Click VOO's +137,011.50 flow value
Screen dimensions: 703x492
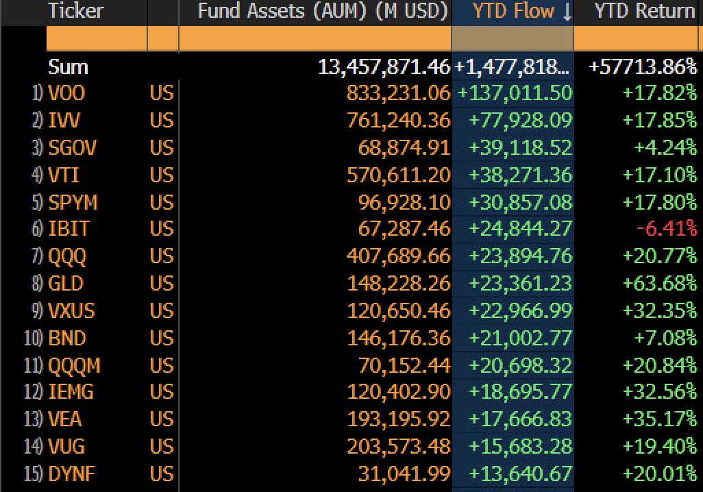pos(515,93)
